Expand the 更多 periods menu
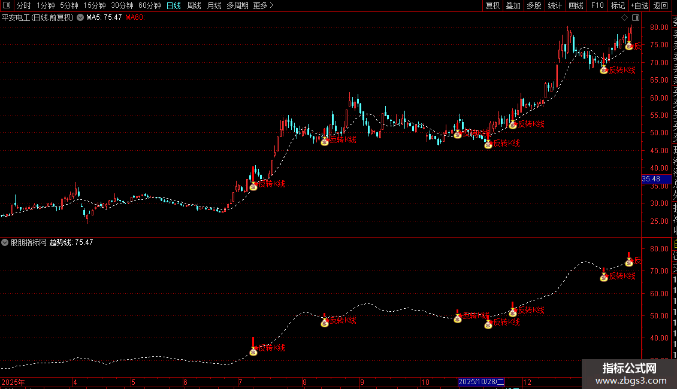The image size is (677, 389). pyautogui.click(x=263, y=5)
